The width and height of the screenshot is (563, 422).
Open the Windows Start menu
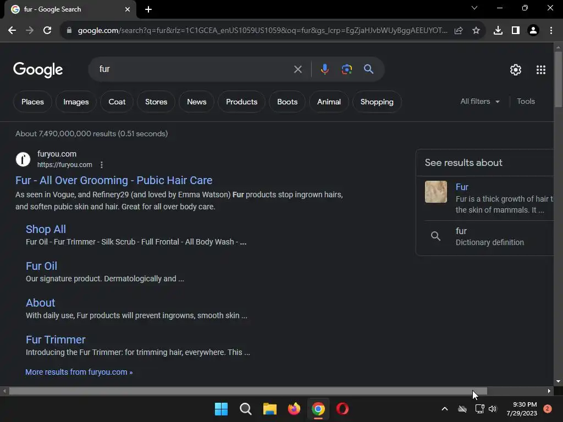point(221,409)
